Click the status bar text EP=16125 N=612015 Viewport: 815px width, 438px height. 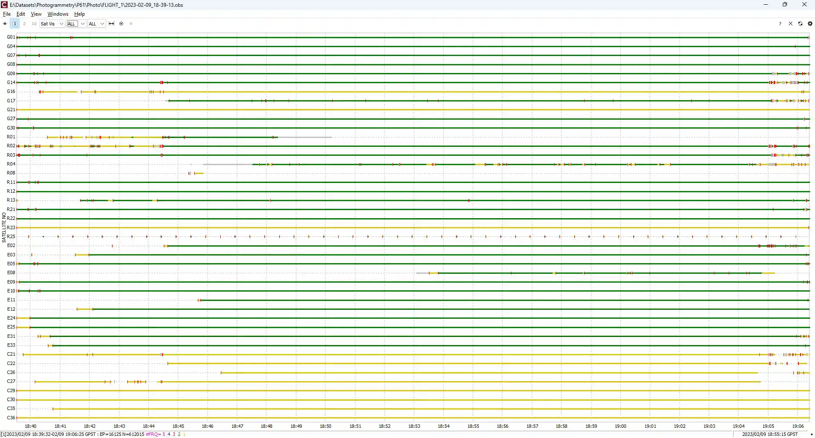coord(122,434)
